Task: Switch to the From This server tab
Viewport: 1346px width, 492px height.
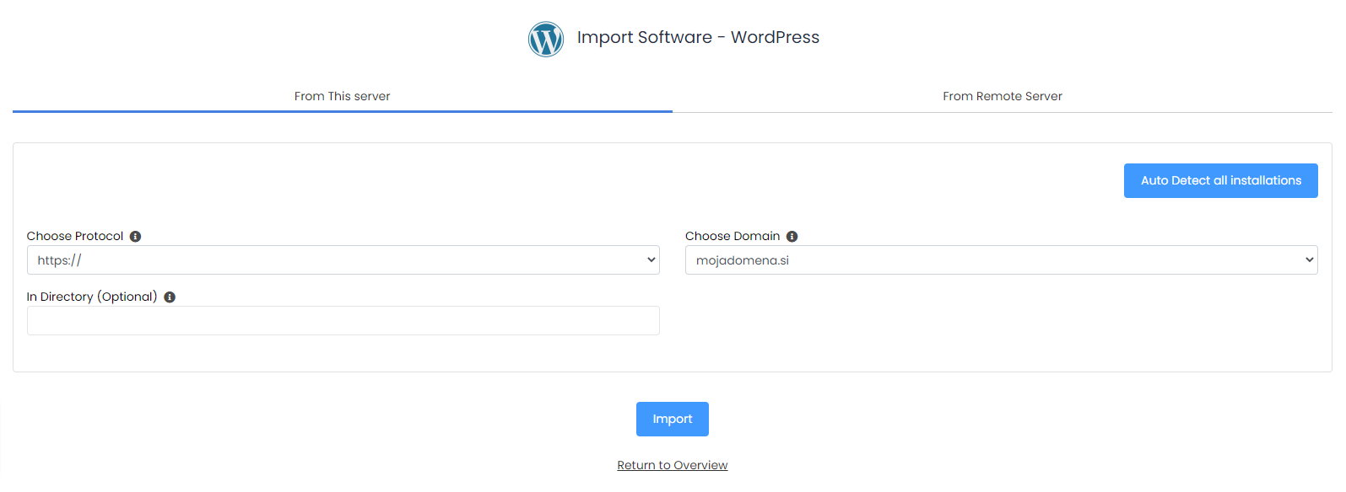Action: [x=343, y=96]
